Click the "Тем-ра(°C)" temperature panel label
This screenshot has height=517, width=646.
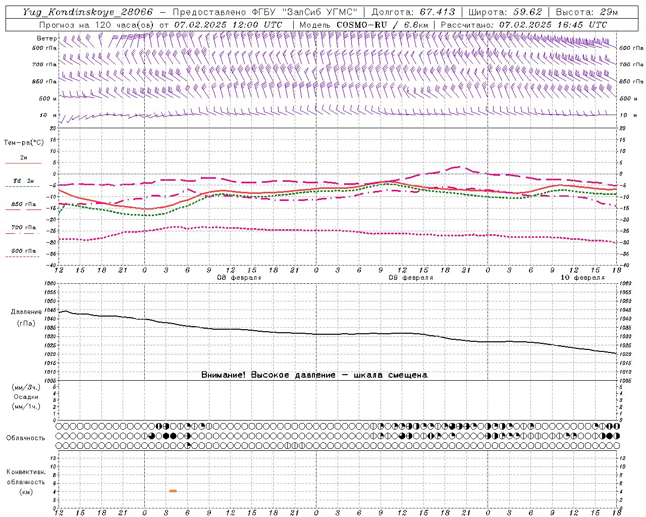(24, 143)
